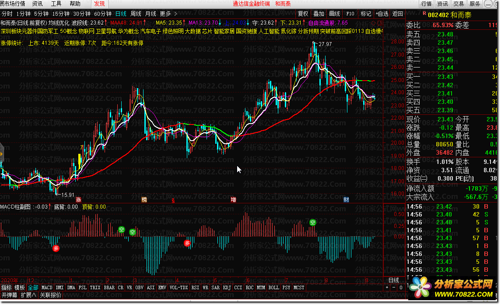501x305 pixels.
Task: Click the 涨 event marker on the chart
Action: [78, 200]
